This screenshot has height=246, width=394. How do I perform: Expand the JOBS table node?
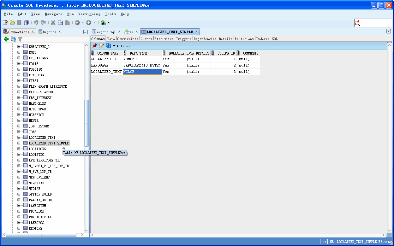(18, 132)
